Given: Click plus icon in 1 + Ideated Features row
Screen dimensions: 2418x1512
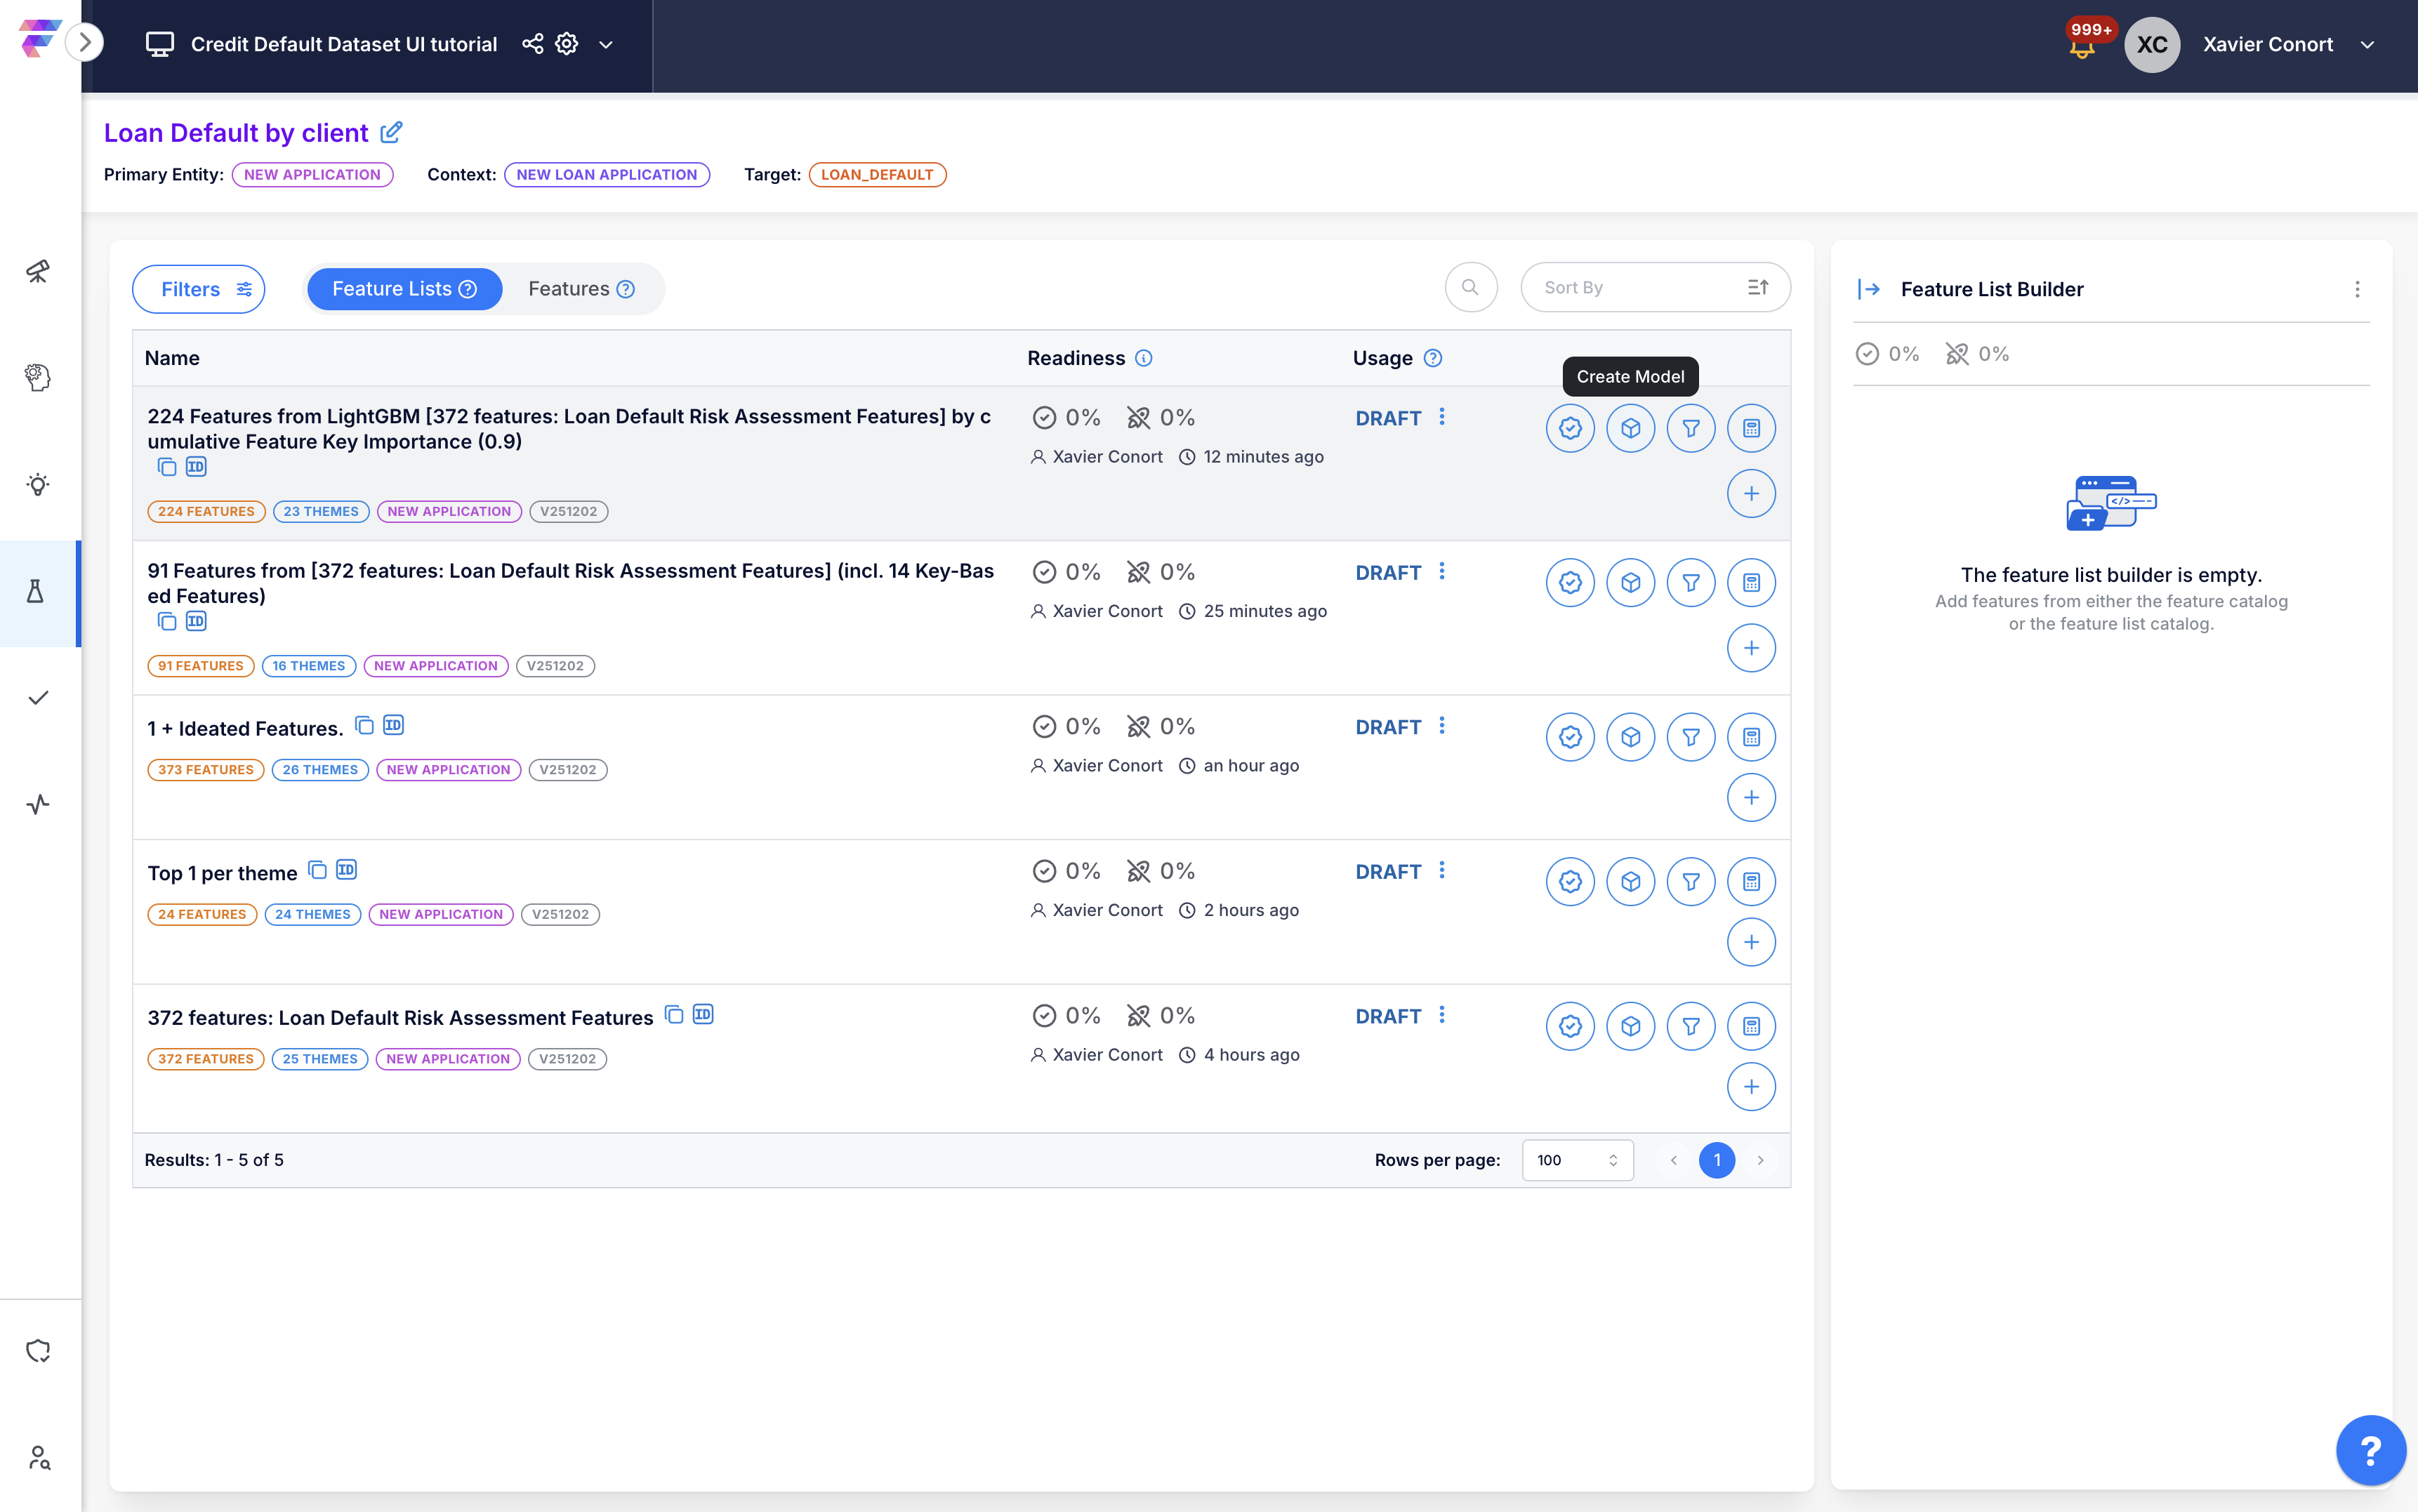Looking at the screenshot, I should [x=1750, y=797].
